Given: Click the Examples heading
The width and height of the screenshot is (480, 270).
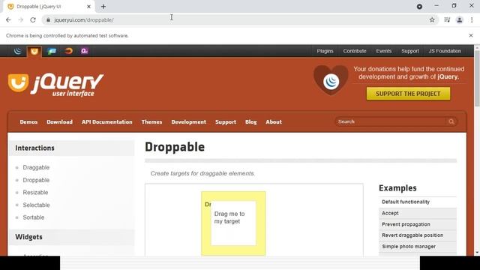Looking at the screenshot, I should coord(397,188).
